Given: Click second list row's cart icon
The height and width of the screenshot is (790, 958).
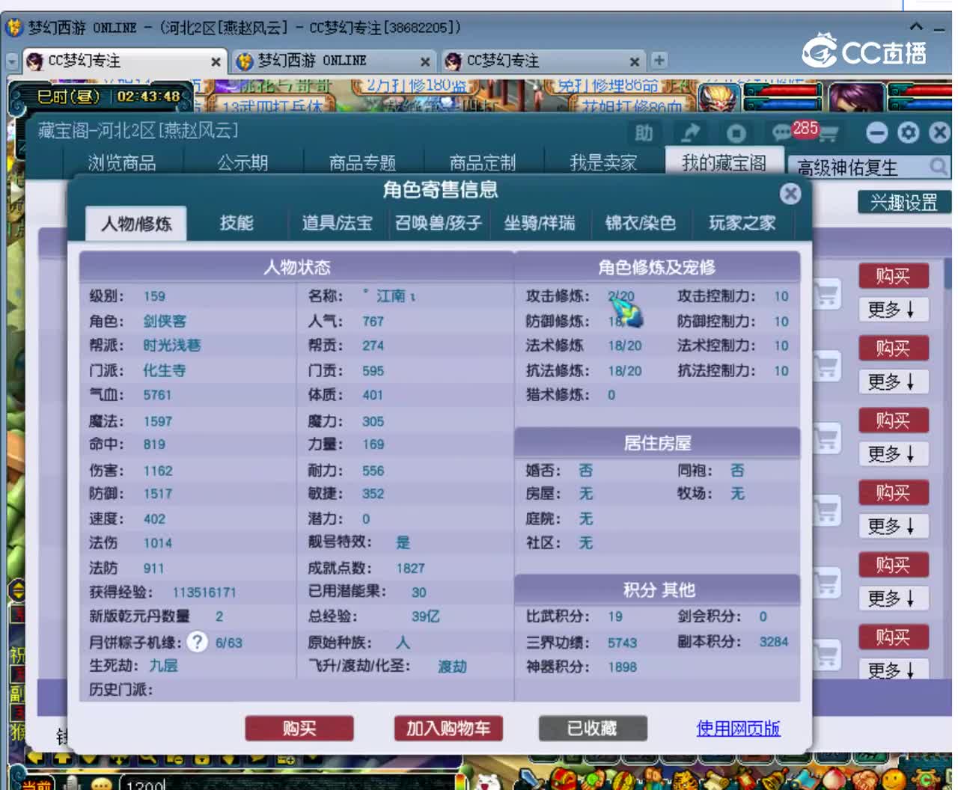Looking at the screenshot, I should click(827, 367).
